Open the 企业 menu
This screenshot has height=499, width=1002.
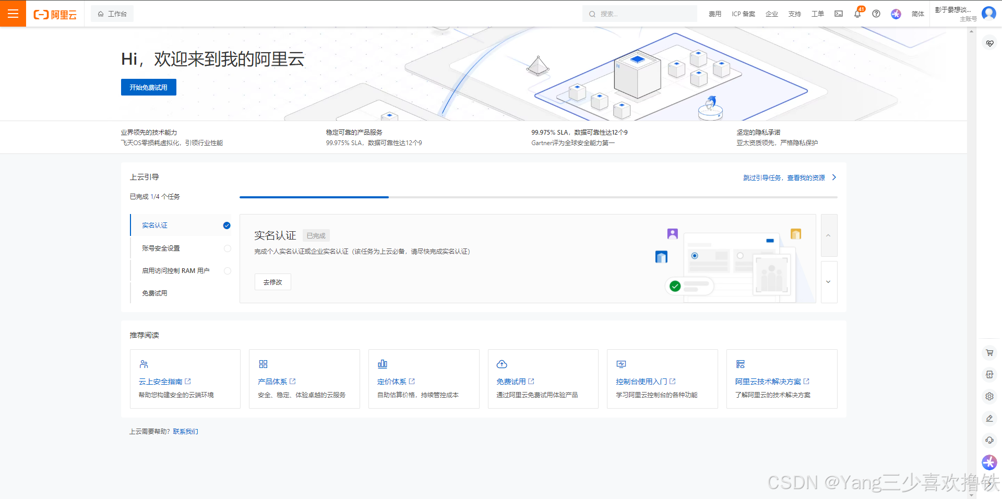click(772, 14)
